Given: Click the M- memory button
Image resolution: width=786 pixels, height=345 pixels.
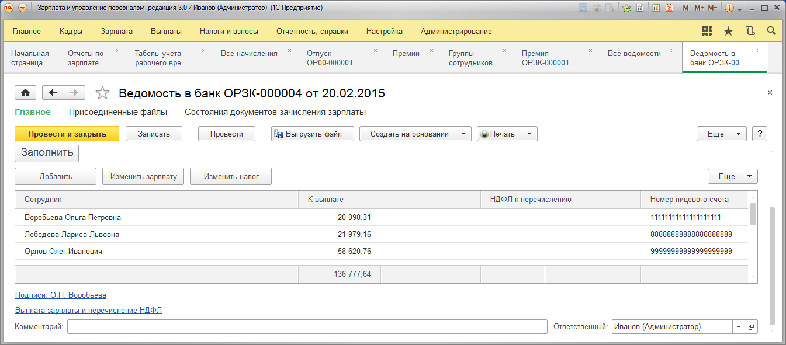Looking at the screenshot, I should point(712,8).
